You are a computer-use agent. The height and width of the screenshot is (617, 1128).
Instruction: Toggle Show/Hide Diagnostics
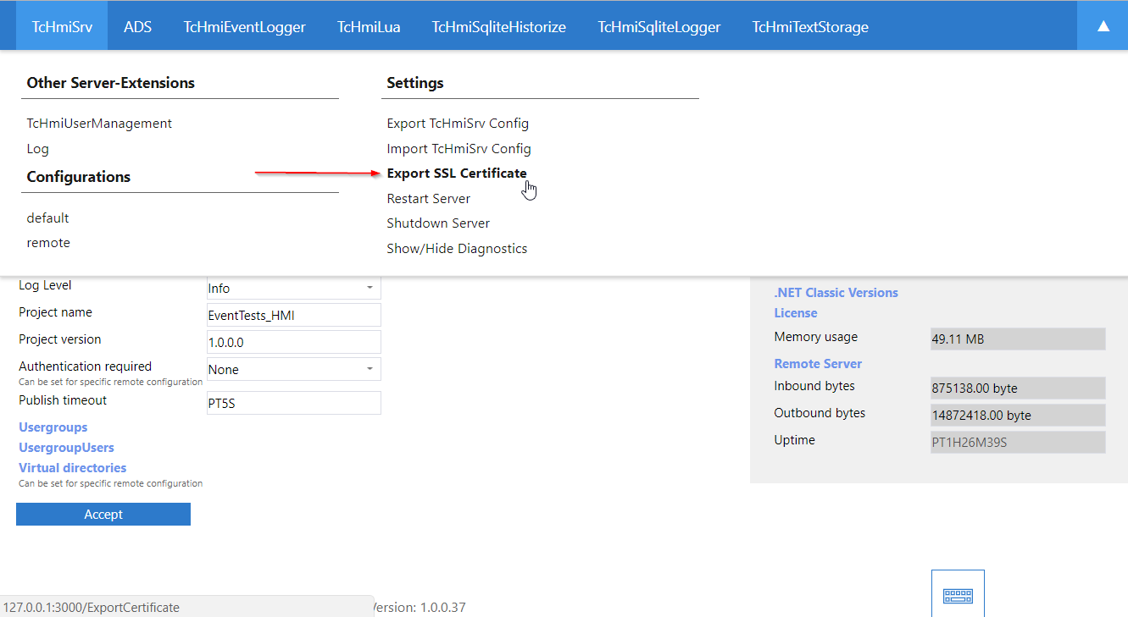point(457,249)
